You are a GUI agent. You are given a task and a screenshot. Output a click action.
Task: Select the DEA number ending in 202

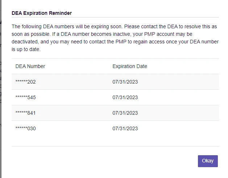tap(26, 82)
